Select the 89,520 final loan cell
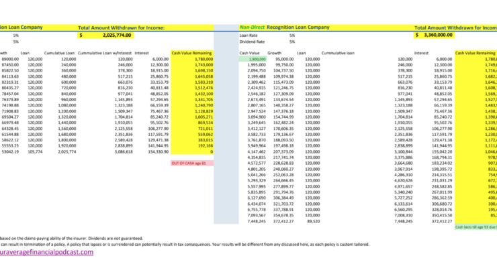Screen dimensions: 497x268 [314, 221]
